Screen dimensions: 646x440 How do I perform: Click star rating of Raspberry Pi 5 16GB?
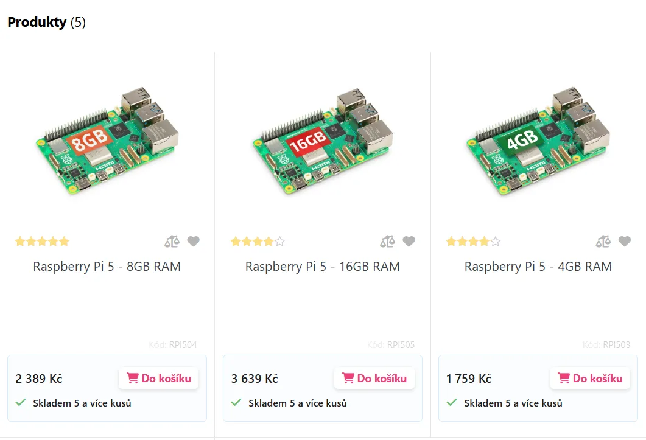(x=258, y=242)
